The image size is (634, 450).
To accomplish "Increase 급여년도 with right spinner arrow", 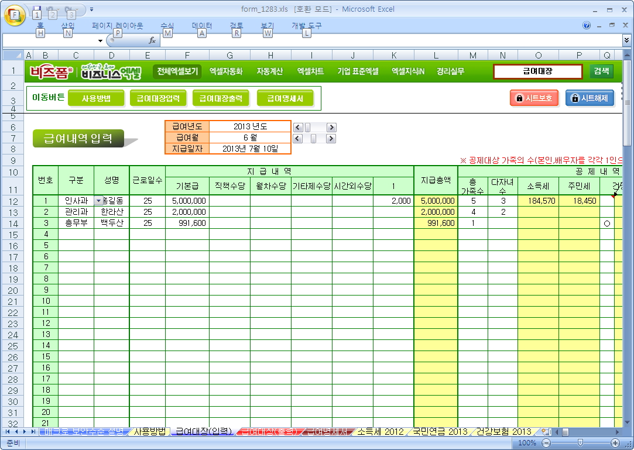I will 331,127.
